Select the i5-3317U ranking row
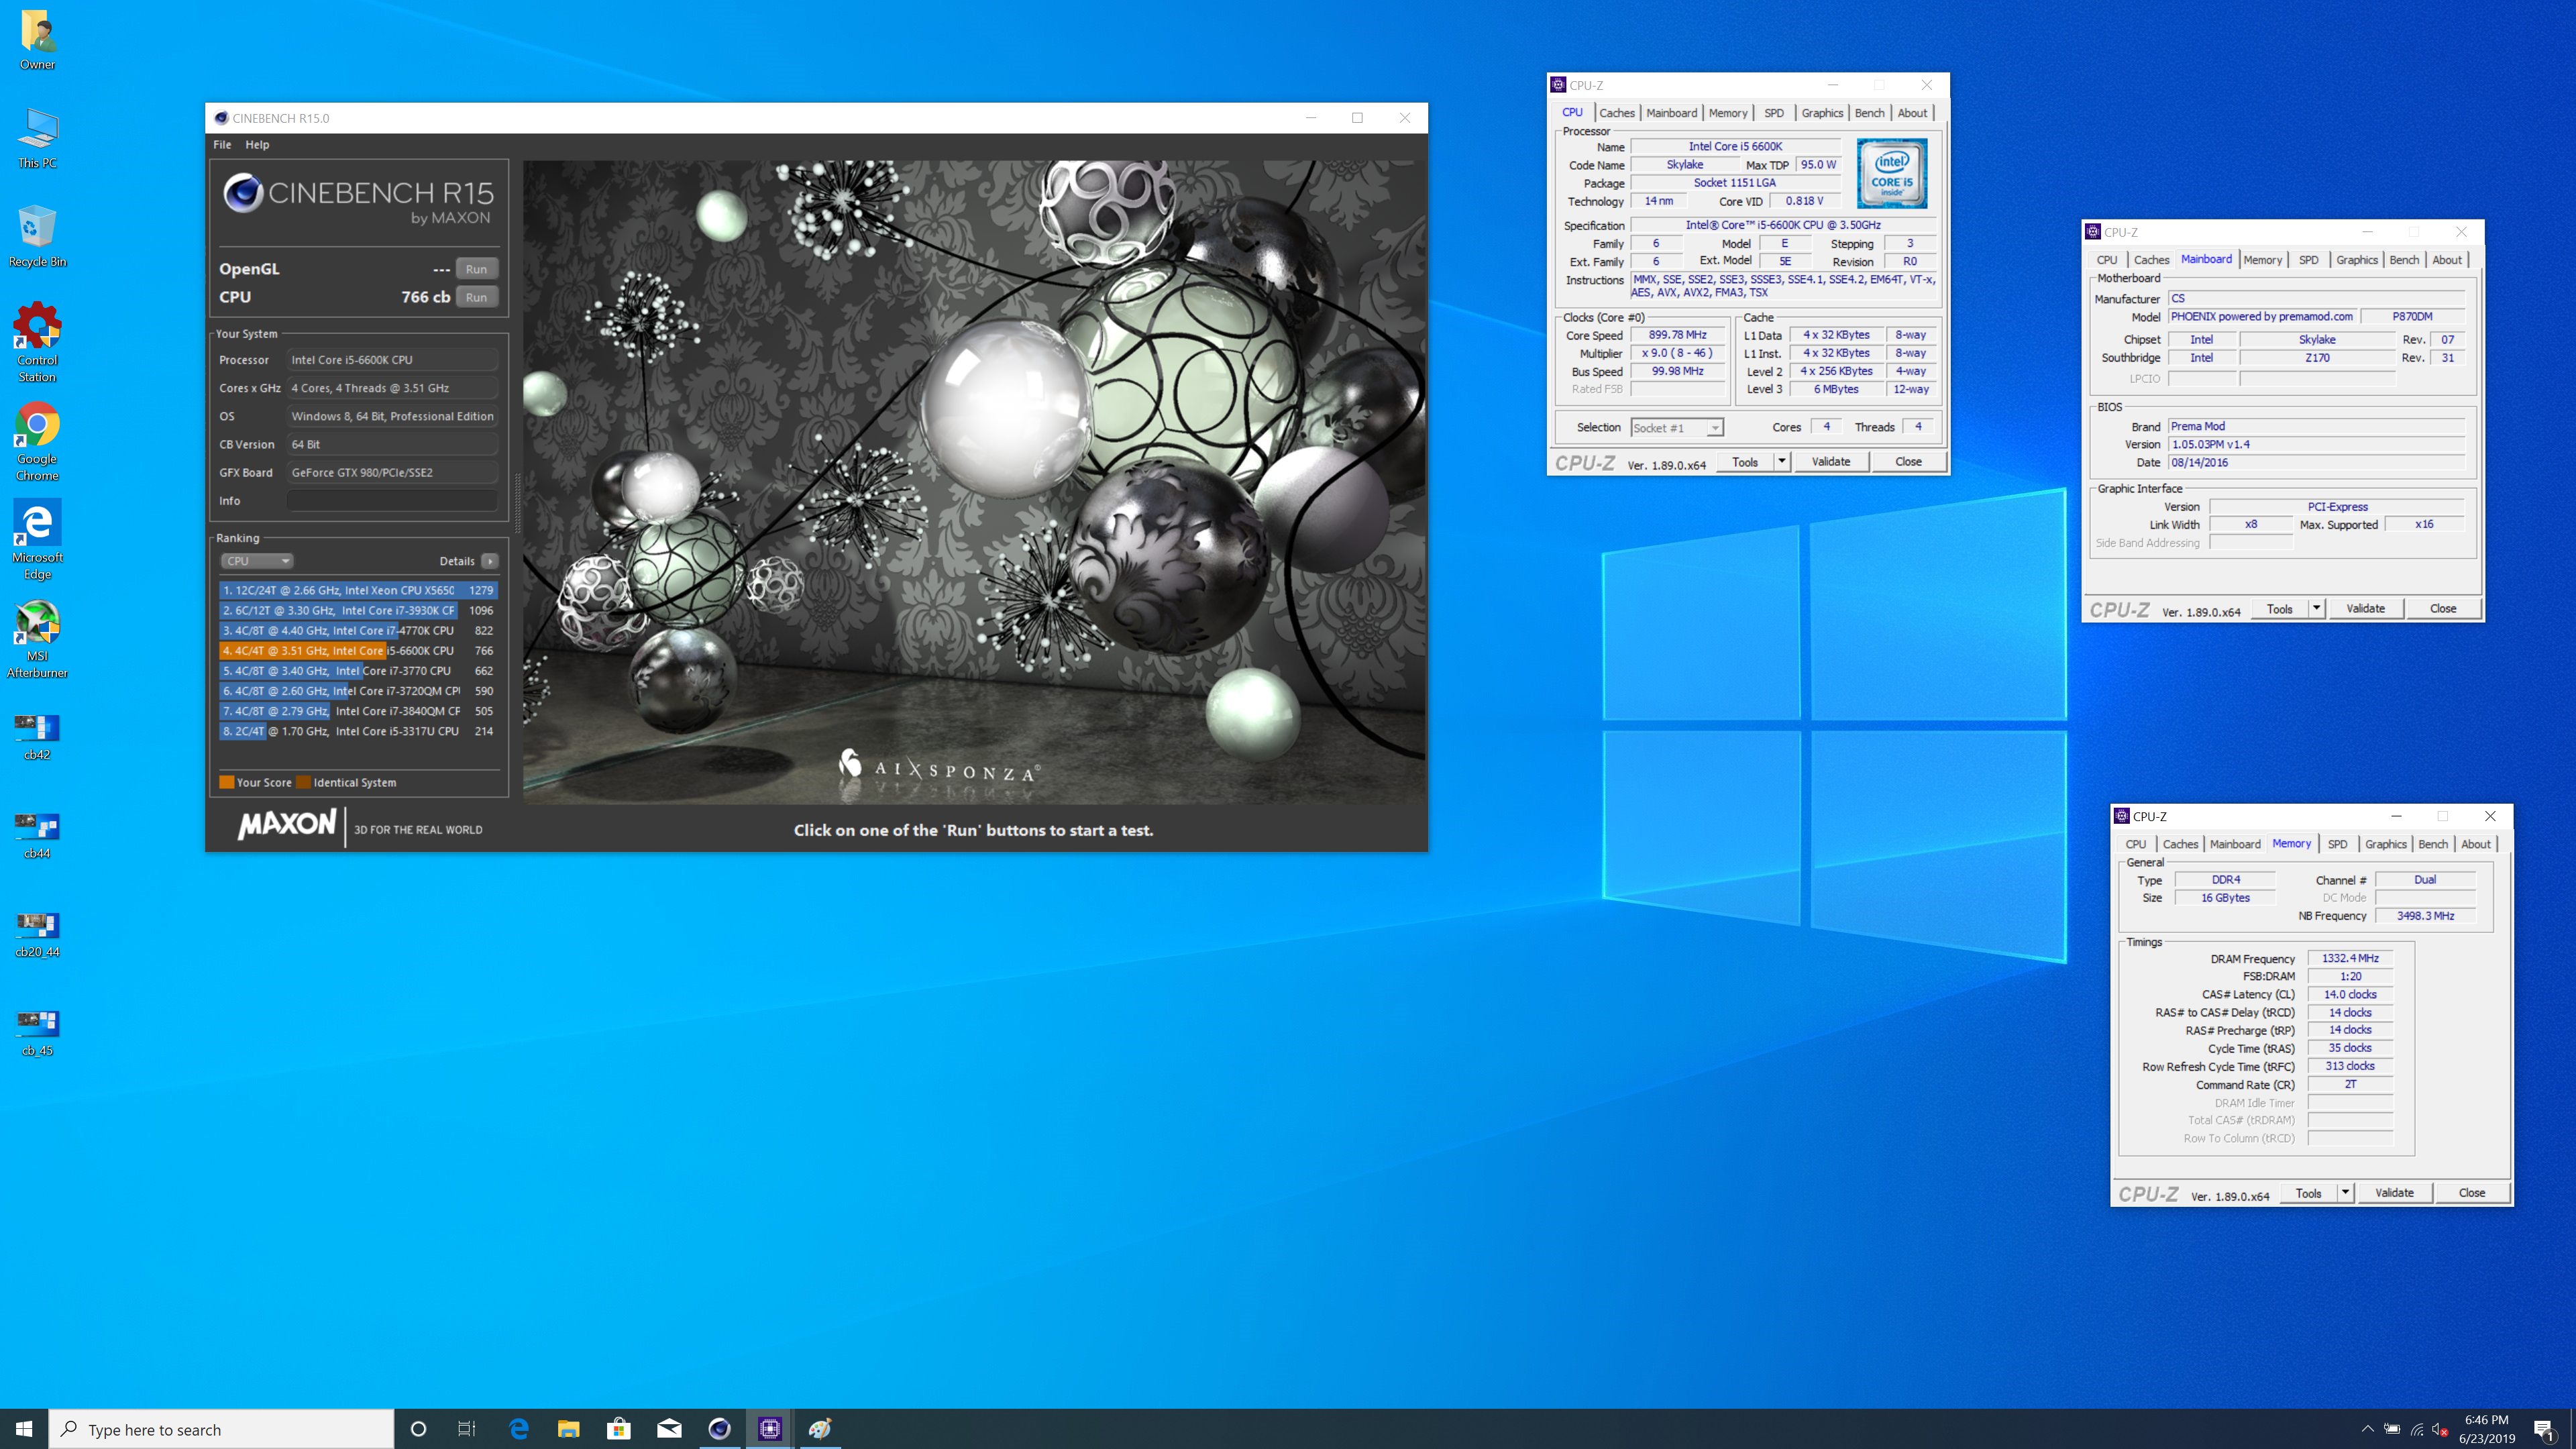This screenshot has height=1449, width=2576. [x=358, y=731]
